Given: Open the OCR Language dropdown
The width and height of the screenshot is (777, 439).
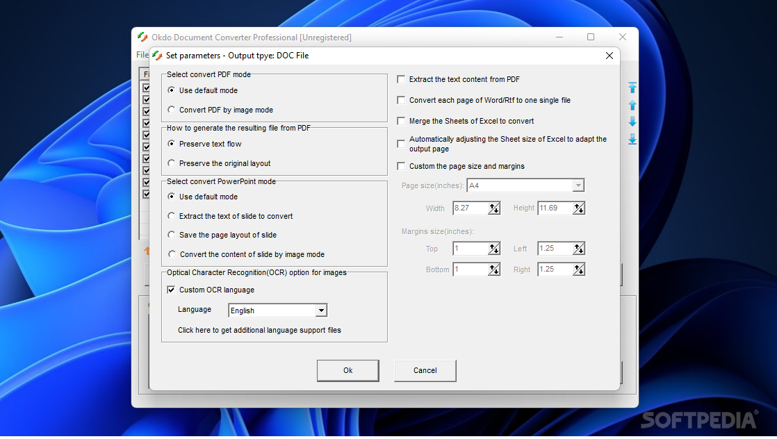Looking at the screenshot, I should (x=321, y=310).
